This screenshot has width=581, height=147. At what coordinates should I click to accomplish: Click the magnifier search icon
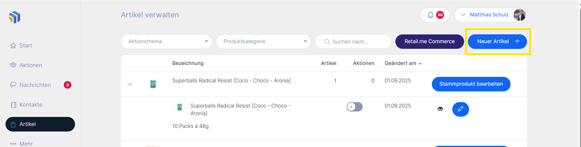pos(327,42)
